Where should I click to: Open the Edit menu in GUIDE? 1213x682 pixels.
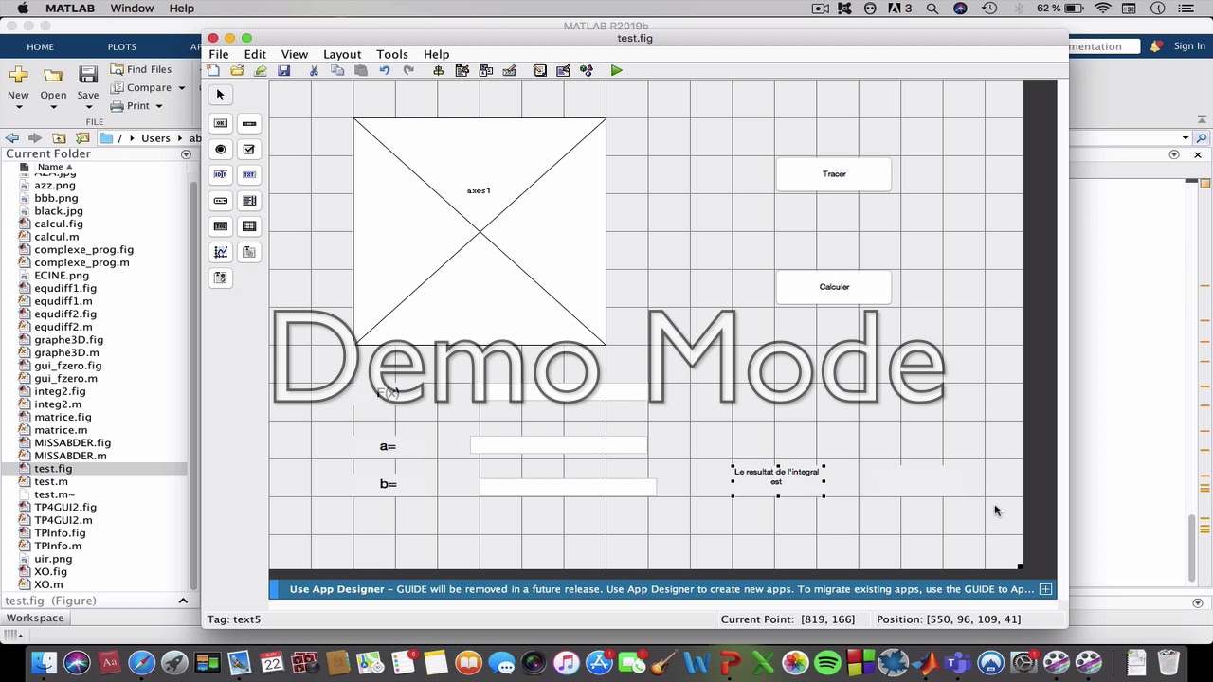(x=255, y=54)
